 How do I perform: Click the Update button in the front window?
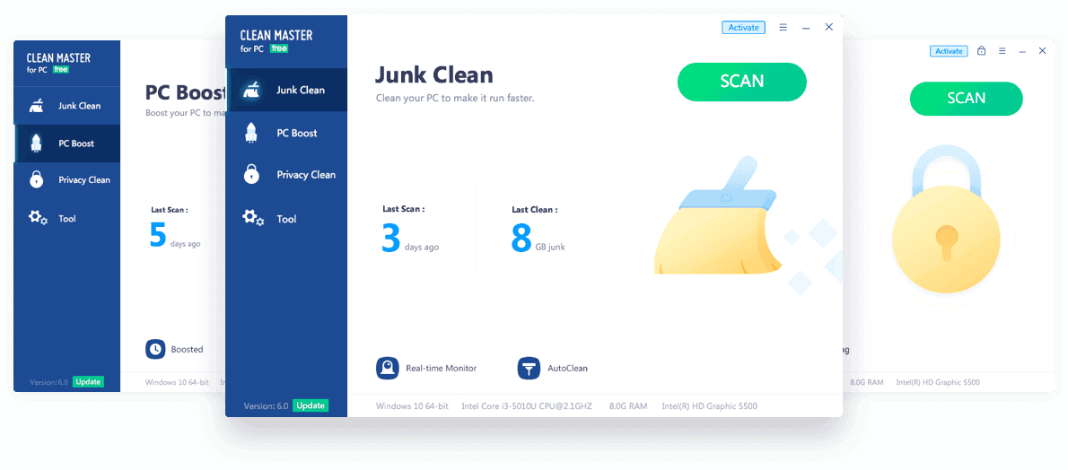(311, 405)
